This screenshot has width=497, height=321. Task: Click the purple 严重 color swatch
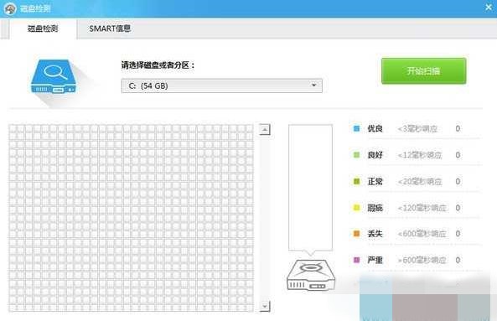tap(356, 260)
